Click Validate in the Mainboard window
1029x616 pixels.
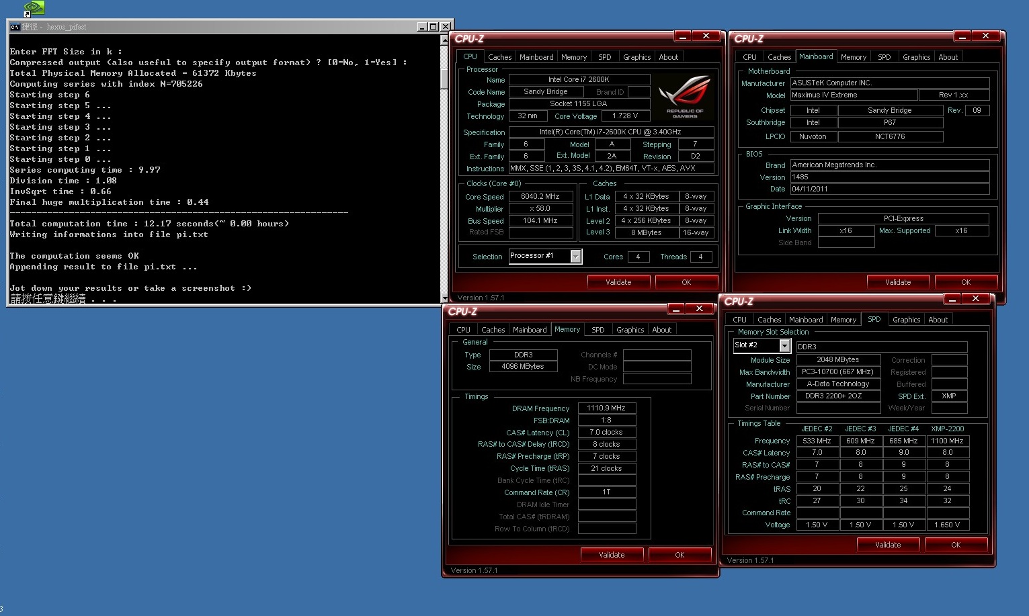[x=898, y=282]
